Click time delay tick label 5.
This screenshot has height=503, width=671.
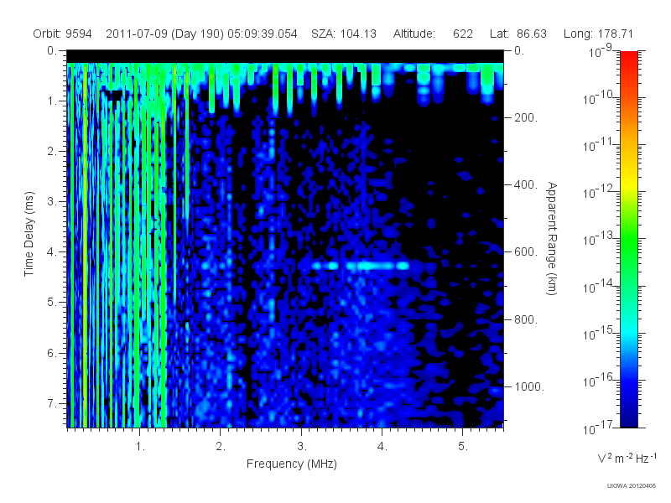[x=52, y=303]
